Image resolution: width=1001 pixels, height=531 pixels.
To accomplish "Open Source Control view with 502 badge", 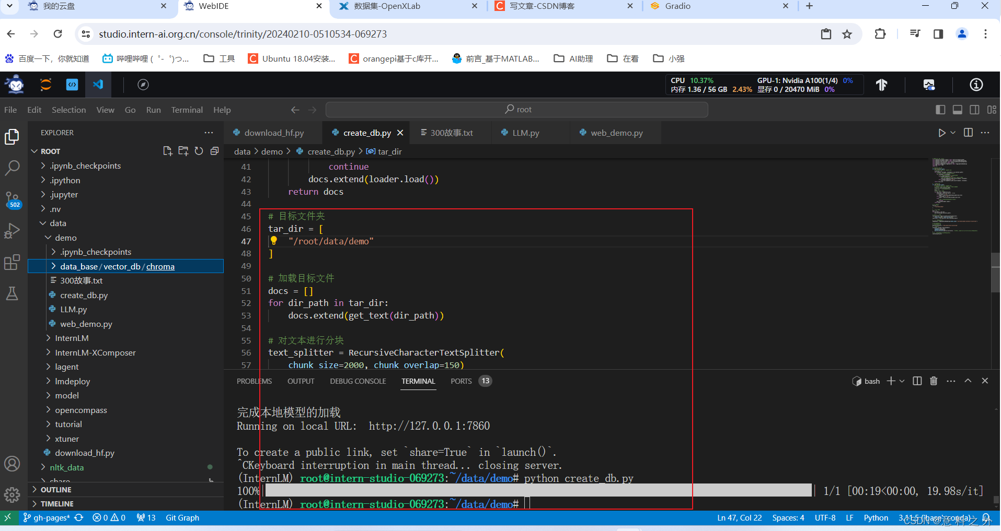I will coord(12,199).
